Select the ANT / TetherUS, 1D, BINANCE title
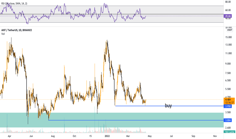236x139 pixels. point(16,30)
